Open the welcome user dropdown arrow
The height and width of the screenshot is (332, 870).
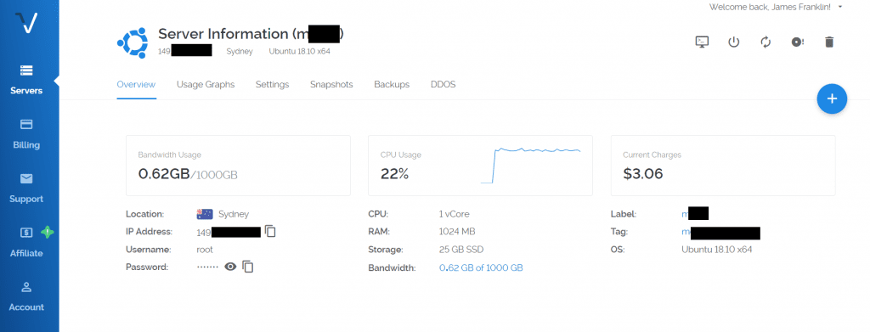coord(840,7)
